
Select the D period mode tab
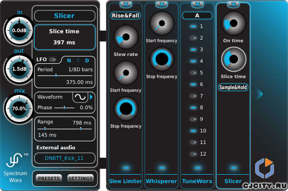pos(87,61)
